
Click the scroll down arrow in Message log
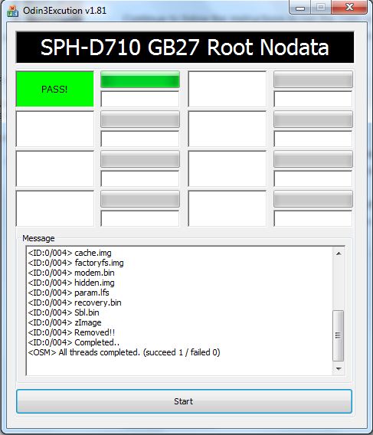tap(339, 368)
